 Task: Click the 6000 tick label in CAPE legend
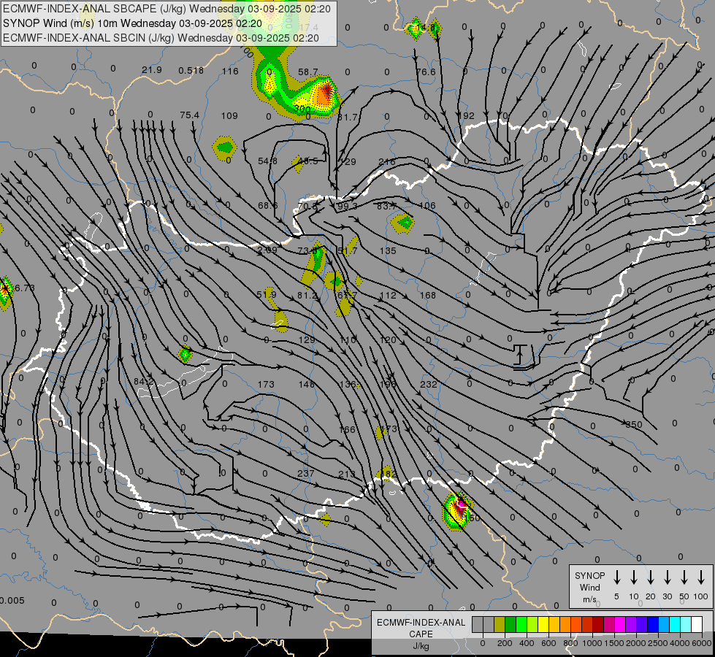click(702, 643)
